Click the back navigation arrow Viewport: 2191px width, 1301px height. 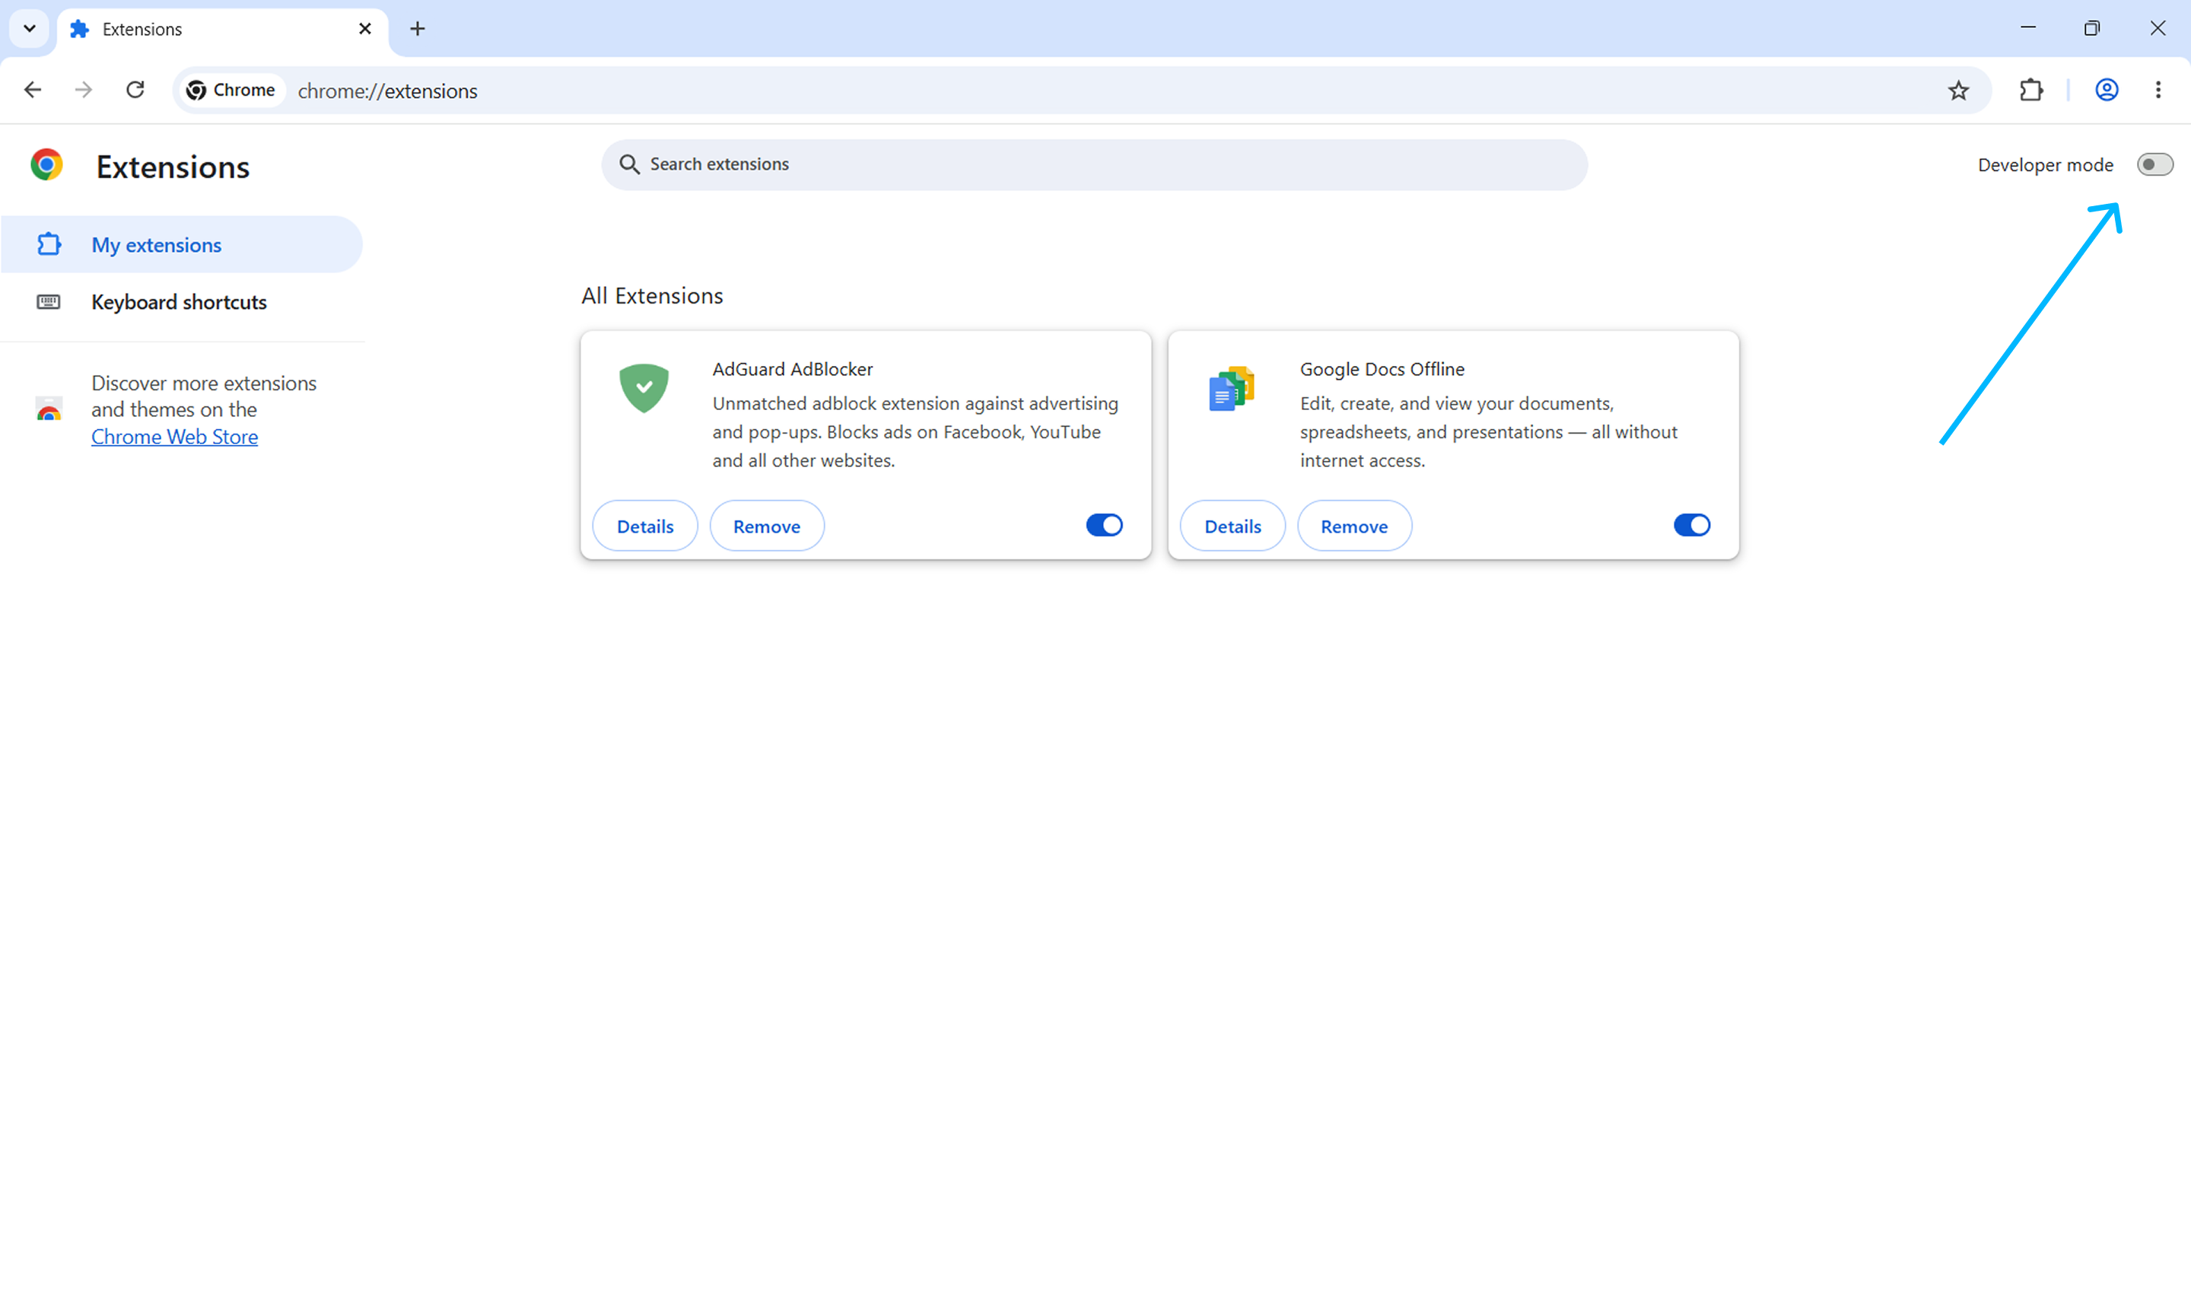point(33,91)
